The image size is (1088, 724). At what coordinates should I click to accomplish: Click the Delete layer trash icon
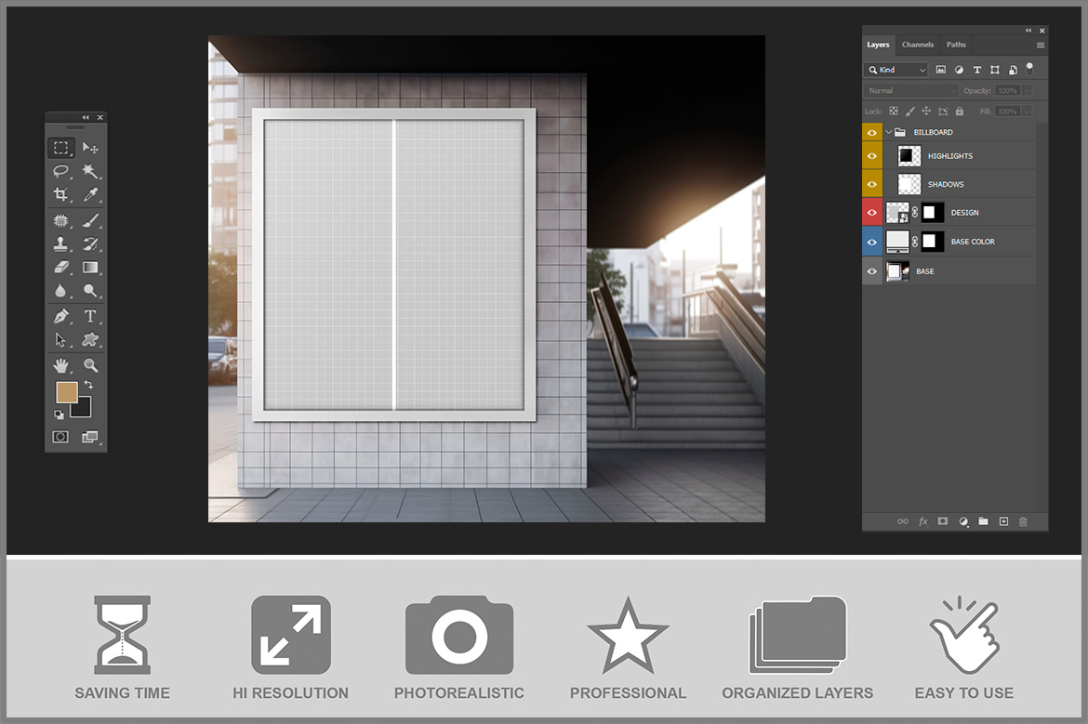coord(1023,521)
